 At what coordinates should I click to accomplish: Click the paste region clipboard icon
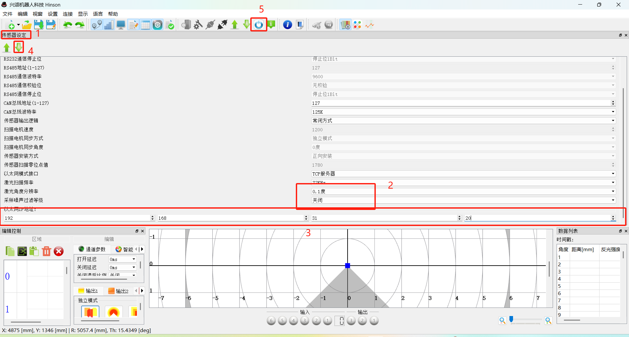(34, 251)
